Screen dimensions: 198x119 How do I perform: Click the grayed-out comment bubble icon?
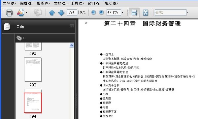[x=38, y=13]
